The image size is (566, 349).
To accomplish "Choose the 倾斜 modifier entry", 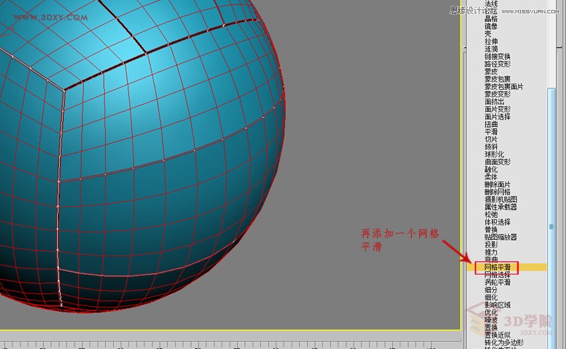I will pos(491,147).
